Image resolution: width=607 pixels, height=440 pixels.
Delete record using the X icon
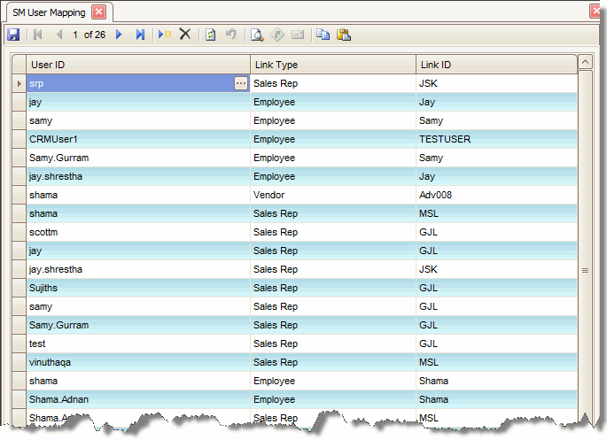point(185,35)
